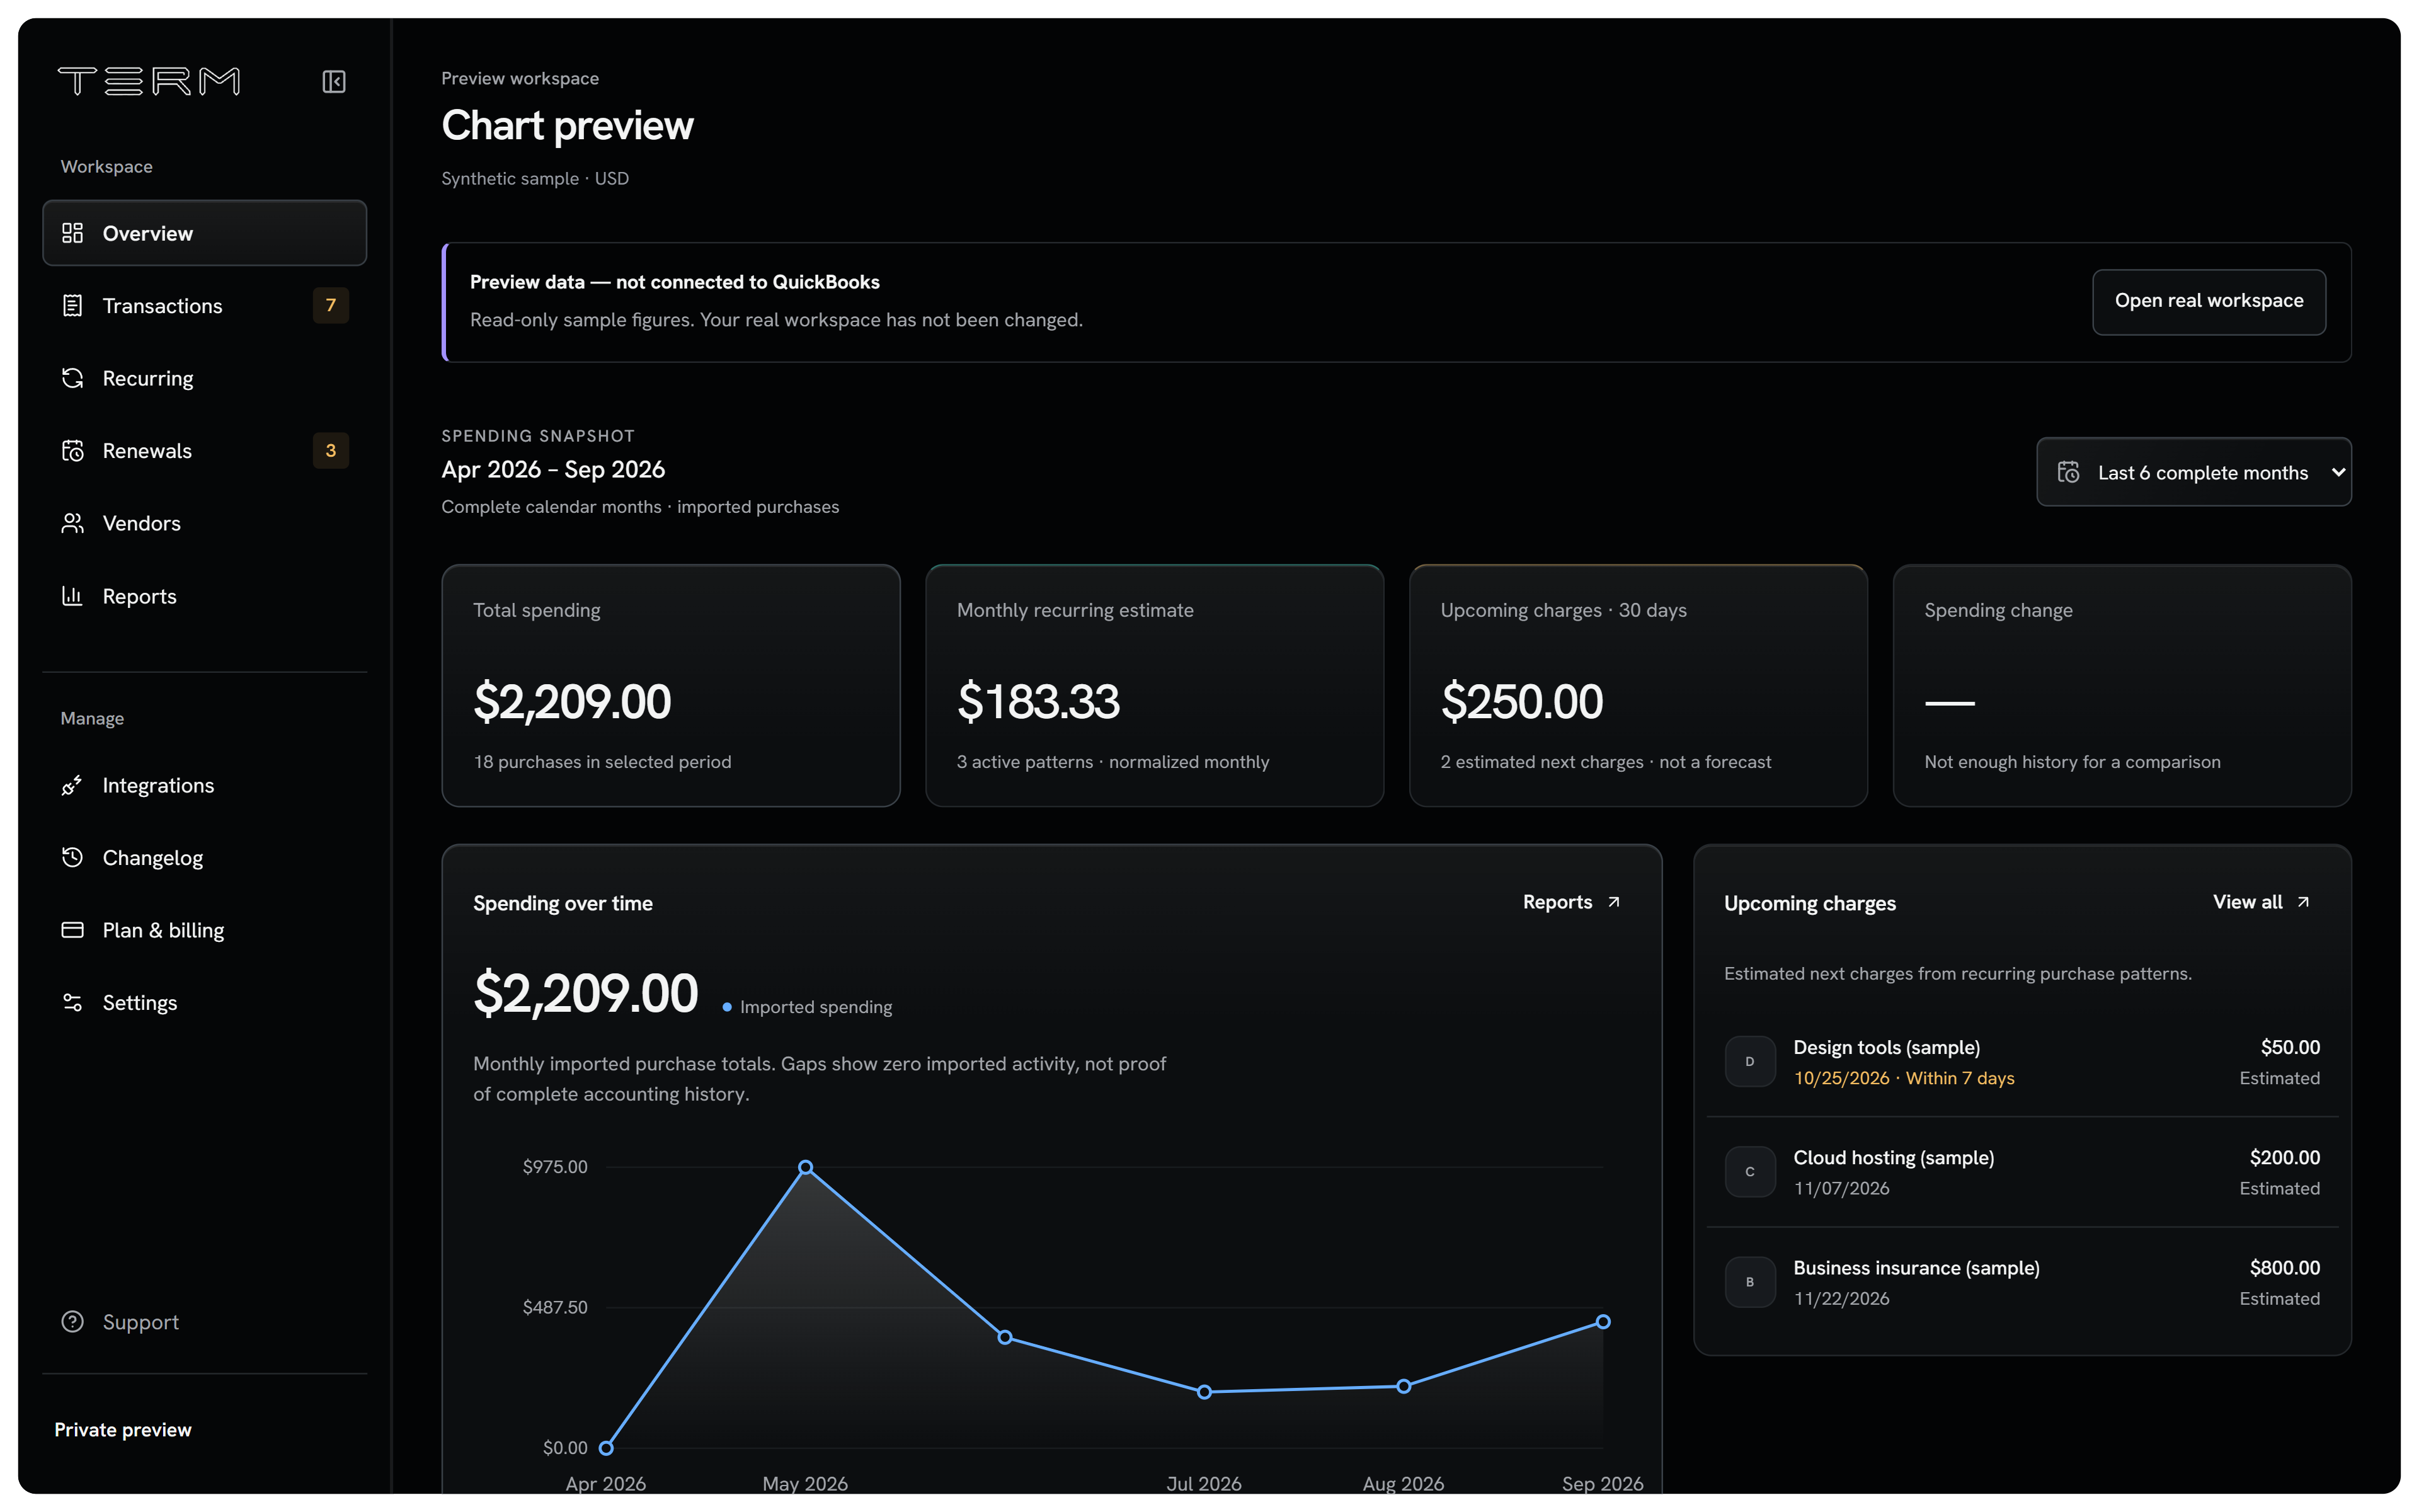Open the Recurring section
Viewport: 2419px width, 1512px height.
click(205, 378)
